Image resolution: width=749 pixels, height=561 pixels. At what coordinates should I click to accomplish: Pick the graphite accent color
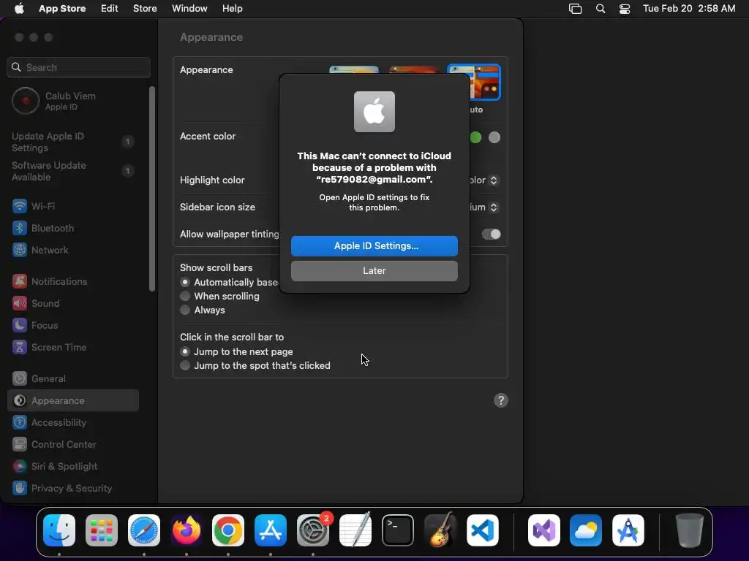[x=494, y=137]
